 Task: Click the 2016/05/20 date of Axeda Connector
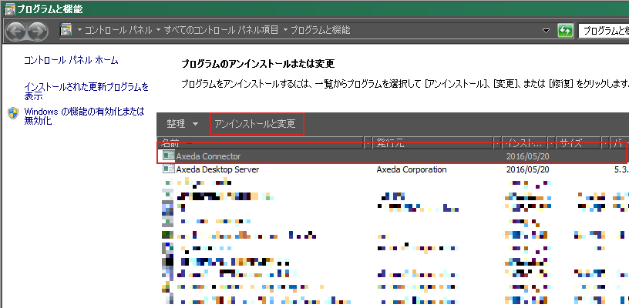[x=527, y=156]
